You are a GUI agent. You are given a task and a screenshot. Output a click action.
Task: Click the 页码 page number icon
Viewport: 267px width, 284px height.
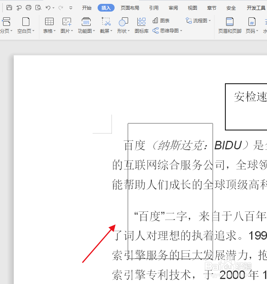[252, 22]
